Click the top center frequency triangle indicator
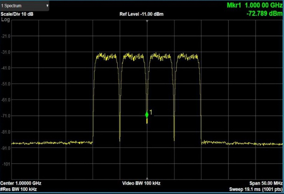 coord(147,21)
